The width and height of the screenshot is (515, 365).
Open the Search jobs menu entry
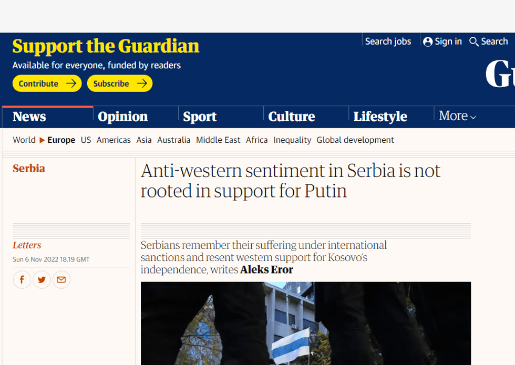click(x=388, y=41)
